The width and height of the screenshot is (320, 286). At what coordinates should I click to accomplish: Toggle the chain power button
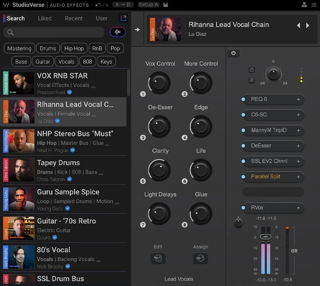pos(233,53)
